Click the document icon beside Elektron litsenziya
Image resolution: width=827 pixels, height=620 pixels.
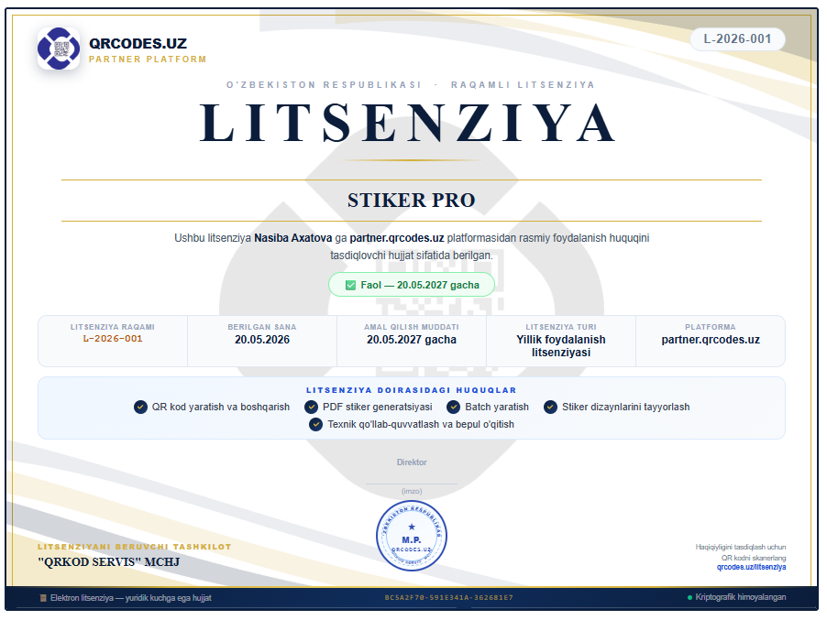(x=43, y=598)
